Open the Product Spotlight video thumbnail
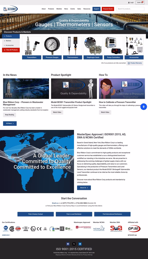The height and width of the screenshot is (259, 148). point(74,88)
